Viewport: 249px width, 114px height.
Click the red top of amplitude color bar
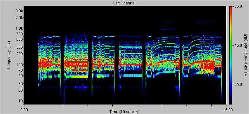pos(230,9)
